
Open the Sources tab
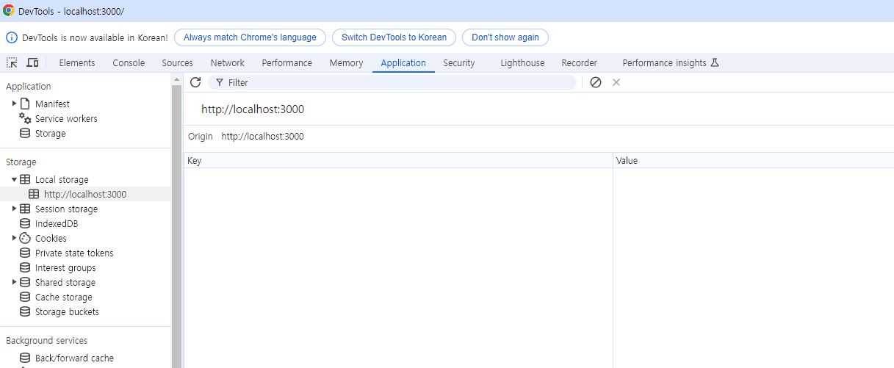(x=177, y=63)
